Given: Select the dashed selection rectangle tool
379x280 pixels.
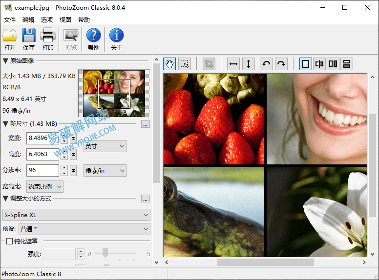Looking at the screenshot, I should click(x=185, y=64).
